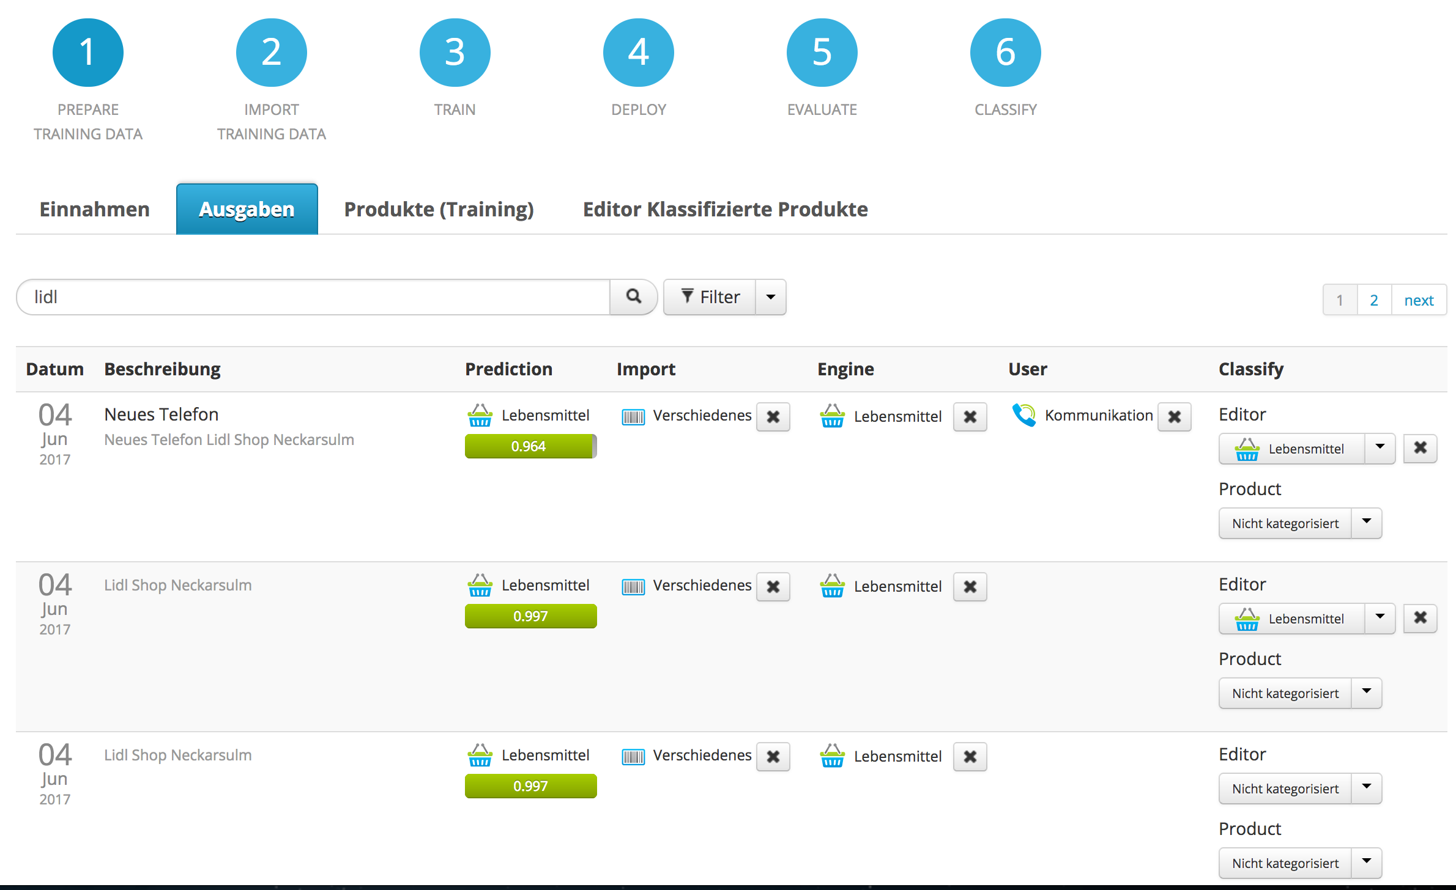Screen dimensions: 1456x890
Task: Click the Datum column header
Action: [54, 369]
